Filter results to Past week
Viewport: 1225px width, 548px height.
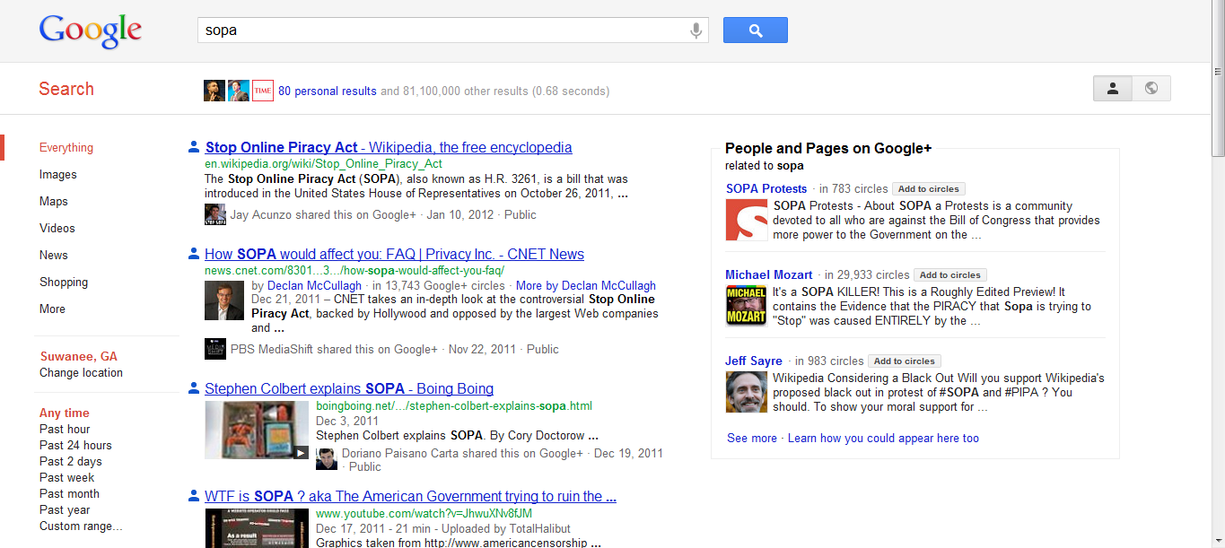[67, 478]
